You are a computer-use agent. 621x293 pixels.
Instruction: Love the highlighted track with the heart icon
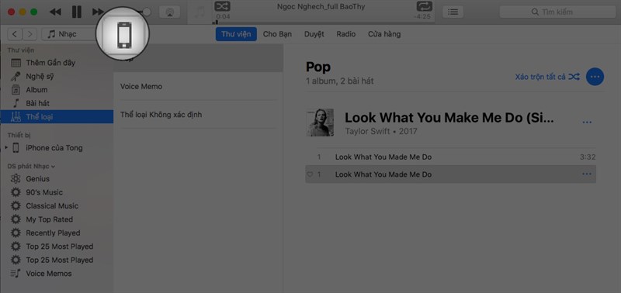click(x=310, y=174)
